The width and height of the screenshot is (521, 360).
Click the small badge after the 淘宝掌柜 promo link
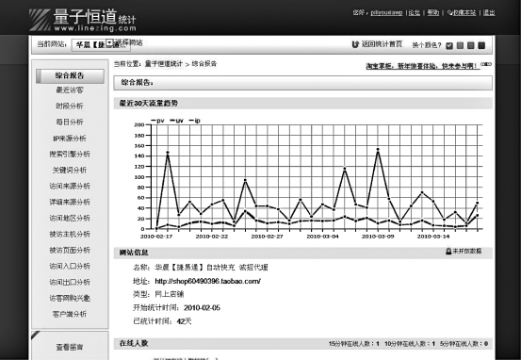486,64
